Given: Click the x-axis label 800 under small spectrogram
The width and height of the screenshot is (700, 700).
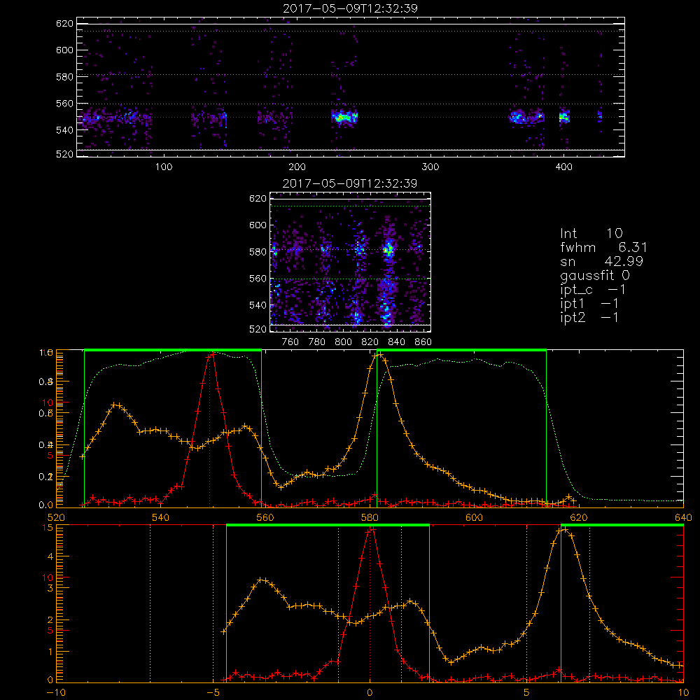Looking at the screenshot, I should (343, 342).
